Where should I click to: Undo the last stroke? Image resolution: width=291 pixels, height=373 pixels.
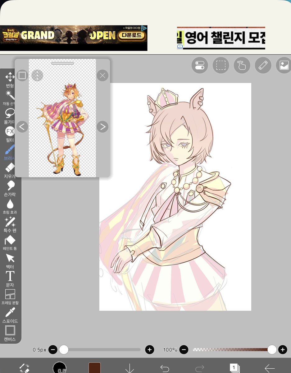(165, 368)
